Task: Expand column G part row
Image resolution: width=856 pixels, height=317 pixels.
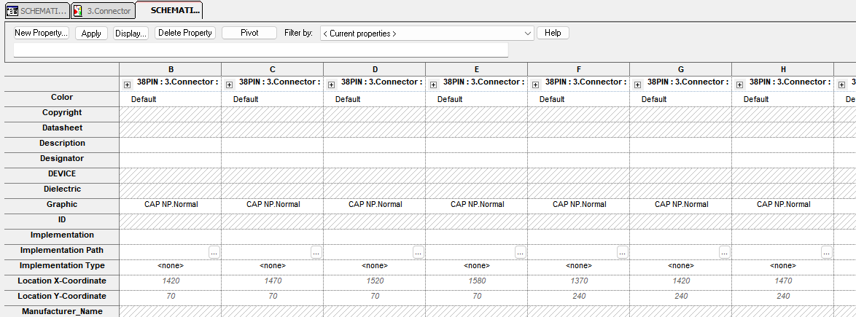Action: pos(638,85)
